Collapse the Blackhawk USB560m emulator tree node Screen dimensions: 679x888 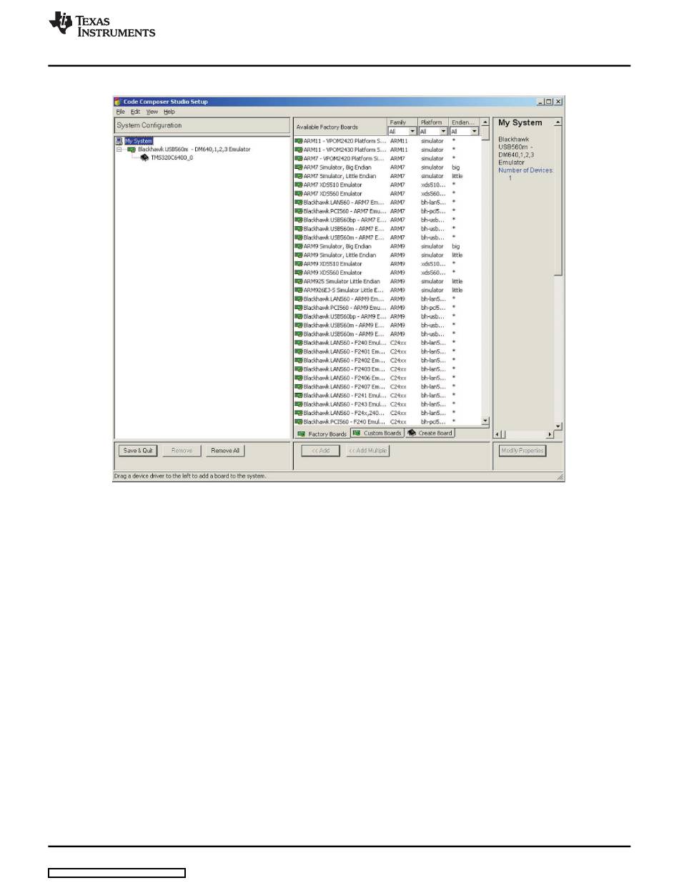pyautogui.click(x=119, y=150)
